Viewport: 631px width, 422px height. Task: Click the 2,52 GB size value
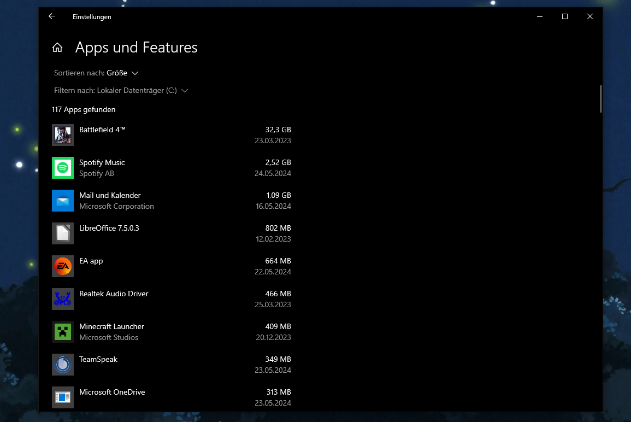click(278, 162)
